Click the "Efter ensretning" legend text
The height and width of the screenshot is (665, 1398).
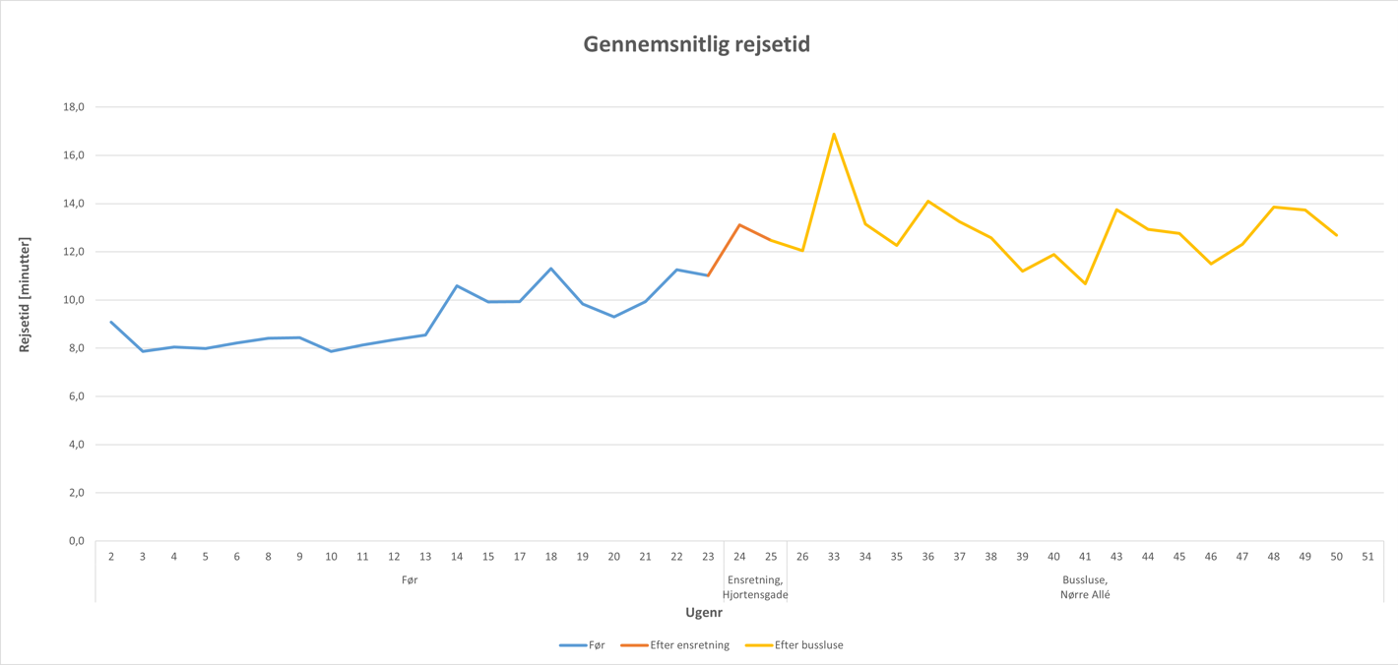click(x=689, y=645)
